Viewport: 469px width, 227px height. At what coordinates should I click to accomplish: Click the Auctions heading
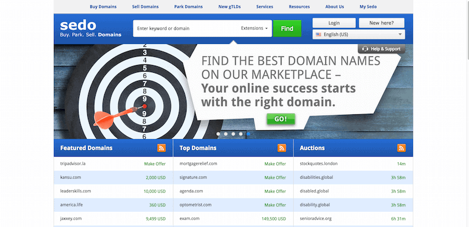pyautogui.click(x=312, y=148)
